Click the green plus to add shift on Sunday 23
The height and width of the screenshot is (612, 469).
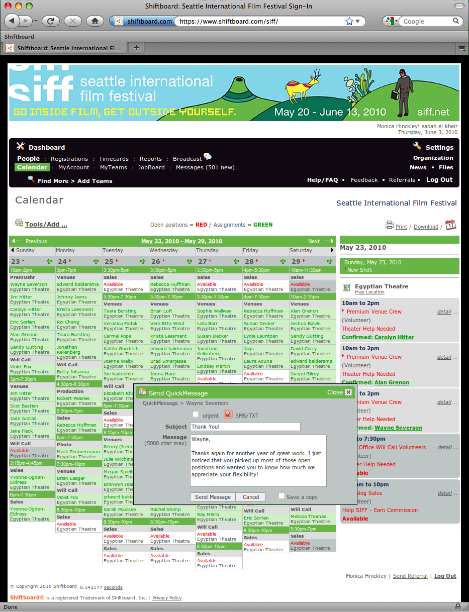coord(49,261)
